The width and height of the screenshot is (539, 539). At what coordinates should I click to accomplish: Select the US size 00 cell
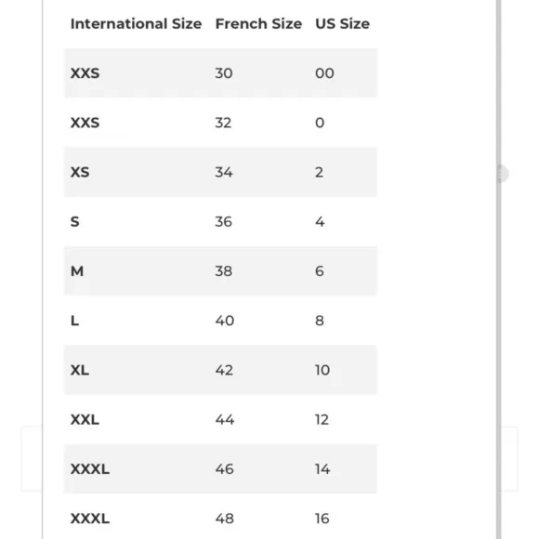[x=324, y=73]
